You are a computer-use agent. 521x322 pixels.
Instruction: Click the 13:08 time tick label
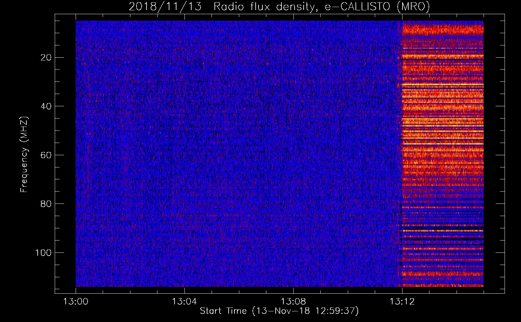point(293,302)
